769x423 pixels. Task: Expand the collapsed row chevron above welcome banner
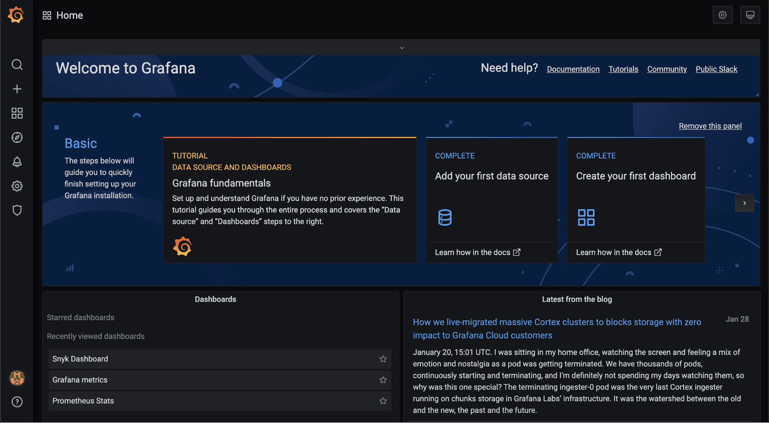coord(402,48)
